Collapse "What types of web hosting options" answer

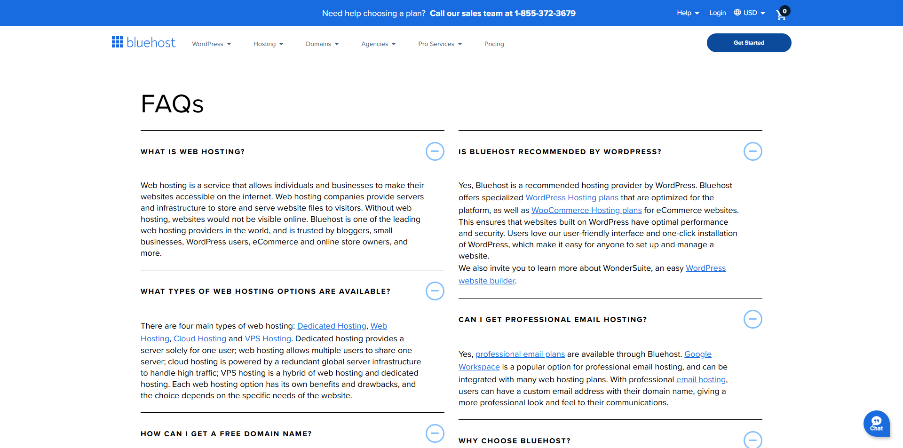435,291
